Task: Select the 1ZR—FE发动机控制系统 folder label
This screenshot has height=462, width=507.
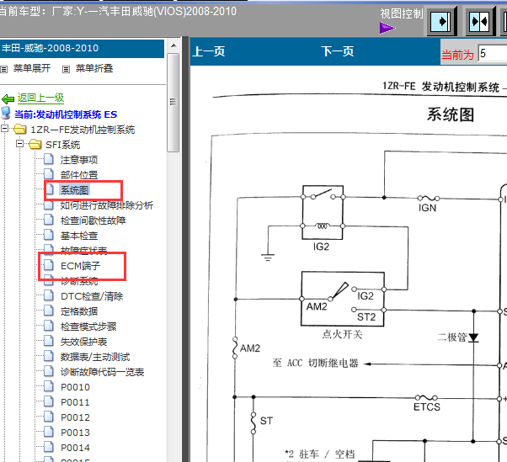Action: (x=83, y=130)
